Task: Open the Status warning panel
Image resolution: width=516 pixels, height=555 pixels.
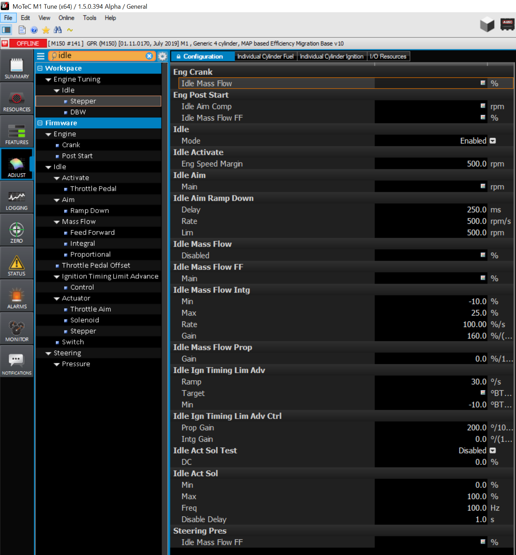Action: tap(17, 266)
